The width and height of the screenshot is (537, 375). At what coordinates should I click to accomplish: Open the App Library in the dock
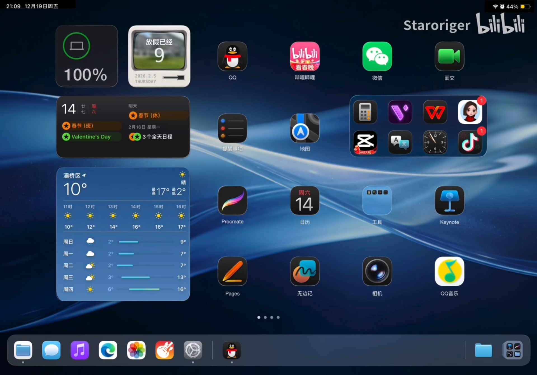click(513, 350)
